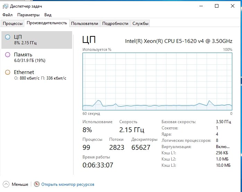Select the Ethernet item in sidebar
The width and height of the screenshot is (242, 192).
24,72
